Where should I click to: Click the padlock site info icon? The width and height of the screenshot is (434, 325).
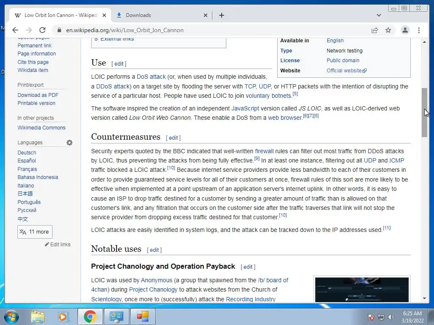click(59, 30)
